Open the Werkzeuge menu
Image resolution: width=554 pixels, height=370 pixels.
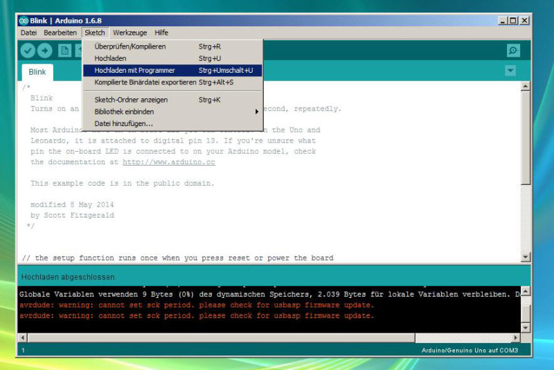coord(130,33)
